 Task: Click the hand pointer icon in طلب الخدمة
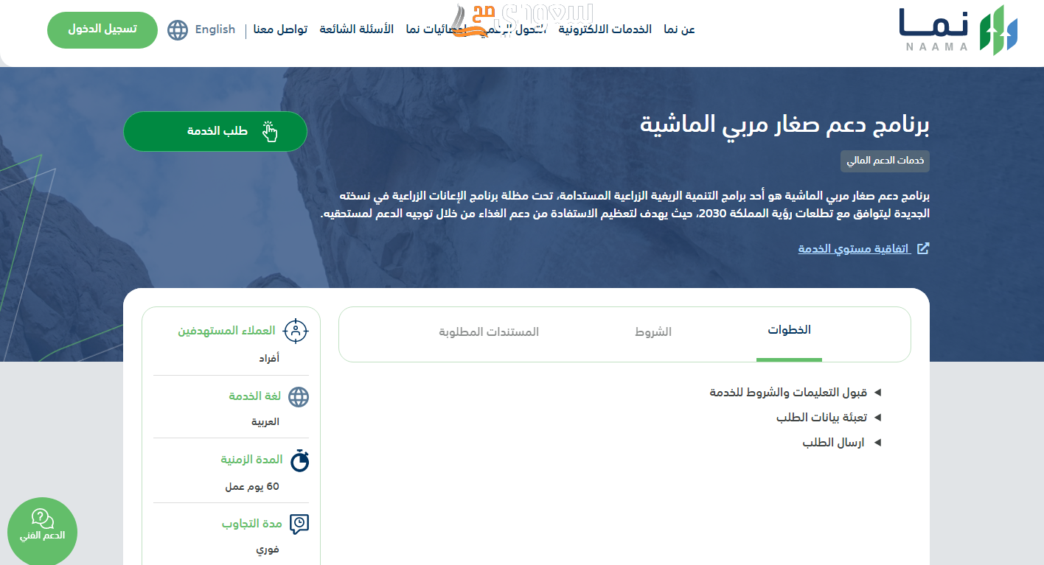tap(270, 131)
